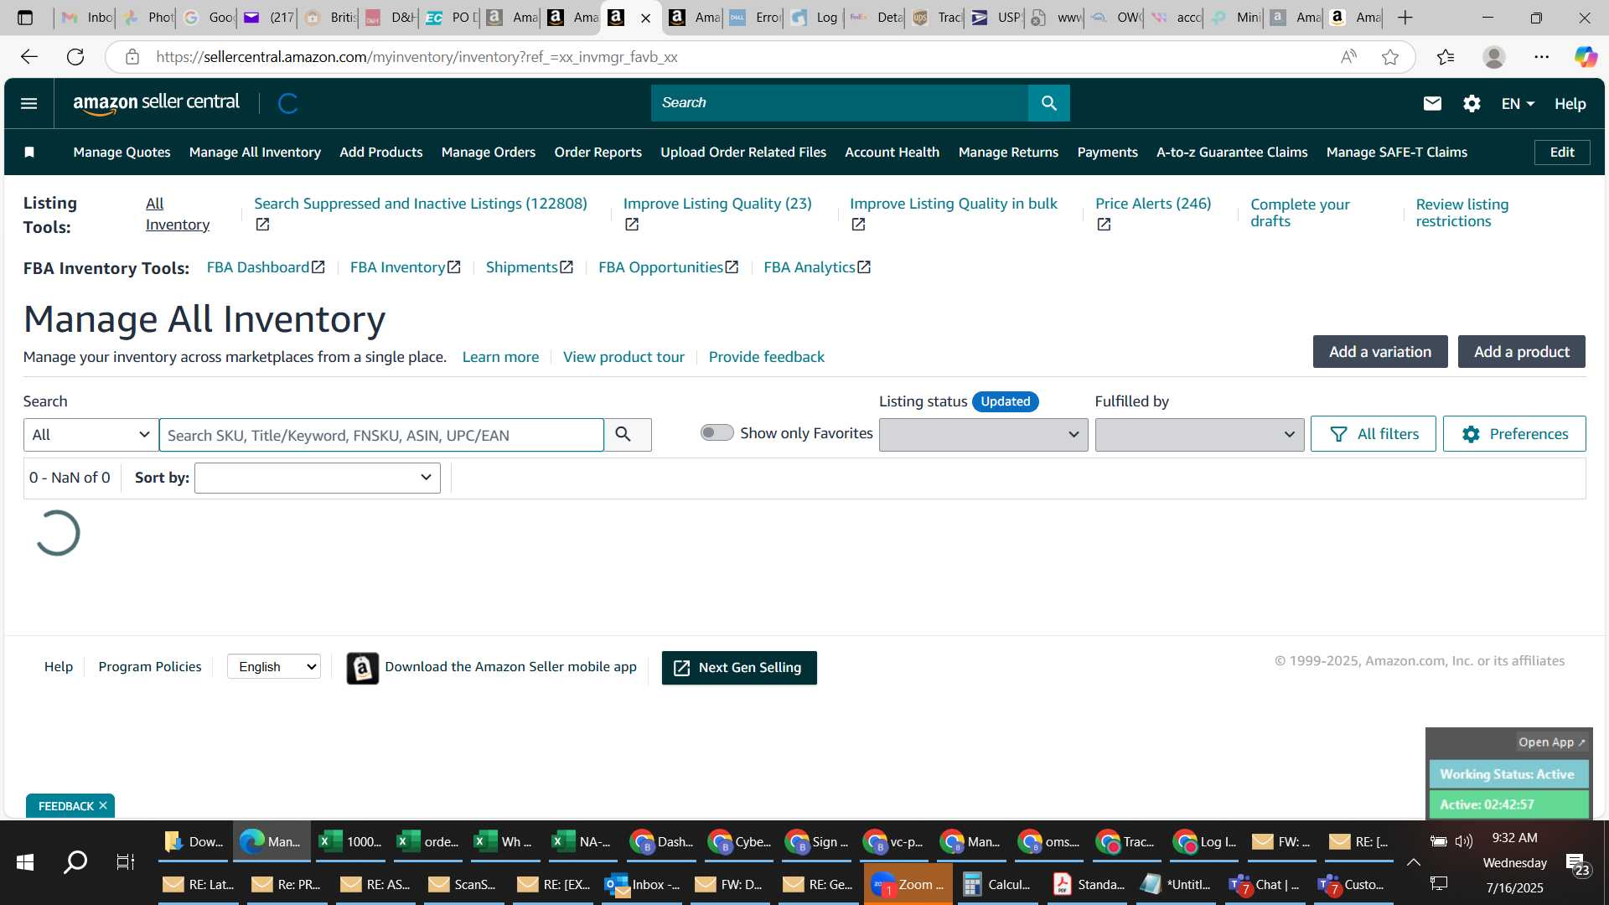
Task: Open browser favorites list icon
Action: coord(1446,56)
